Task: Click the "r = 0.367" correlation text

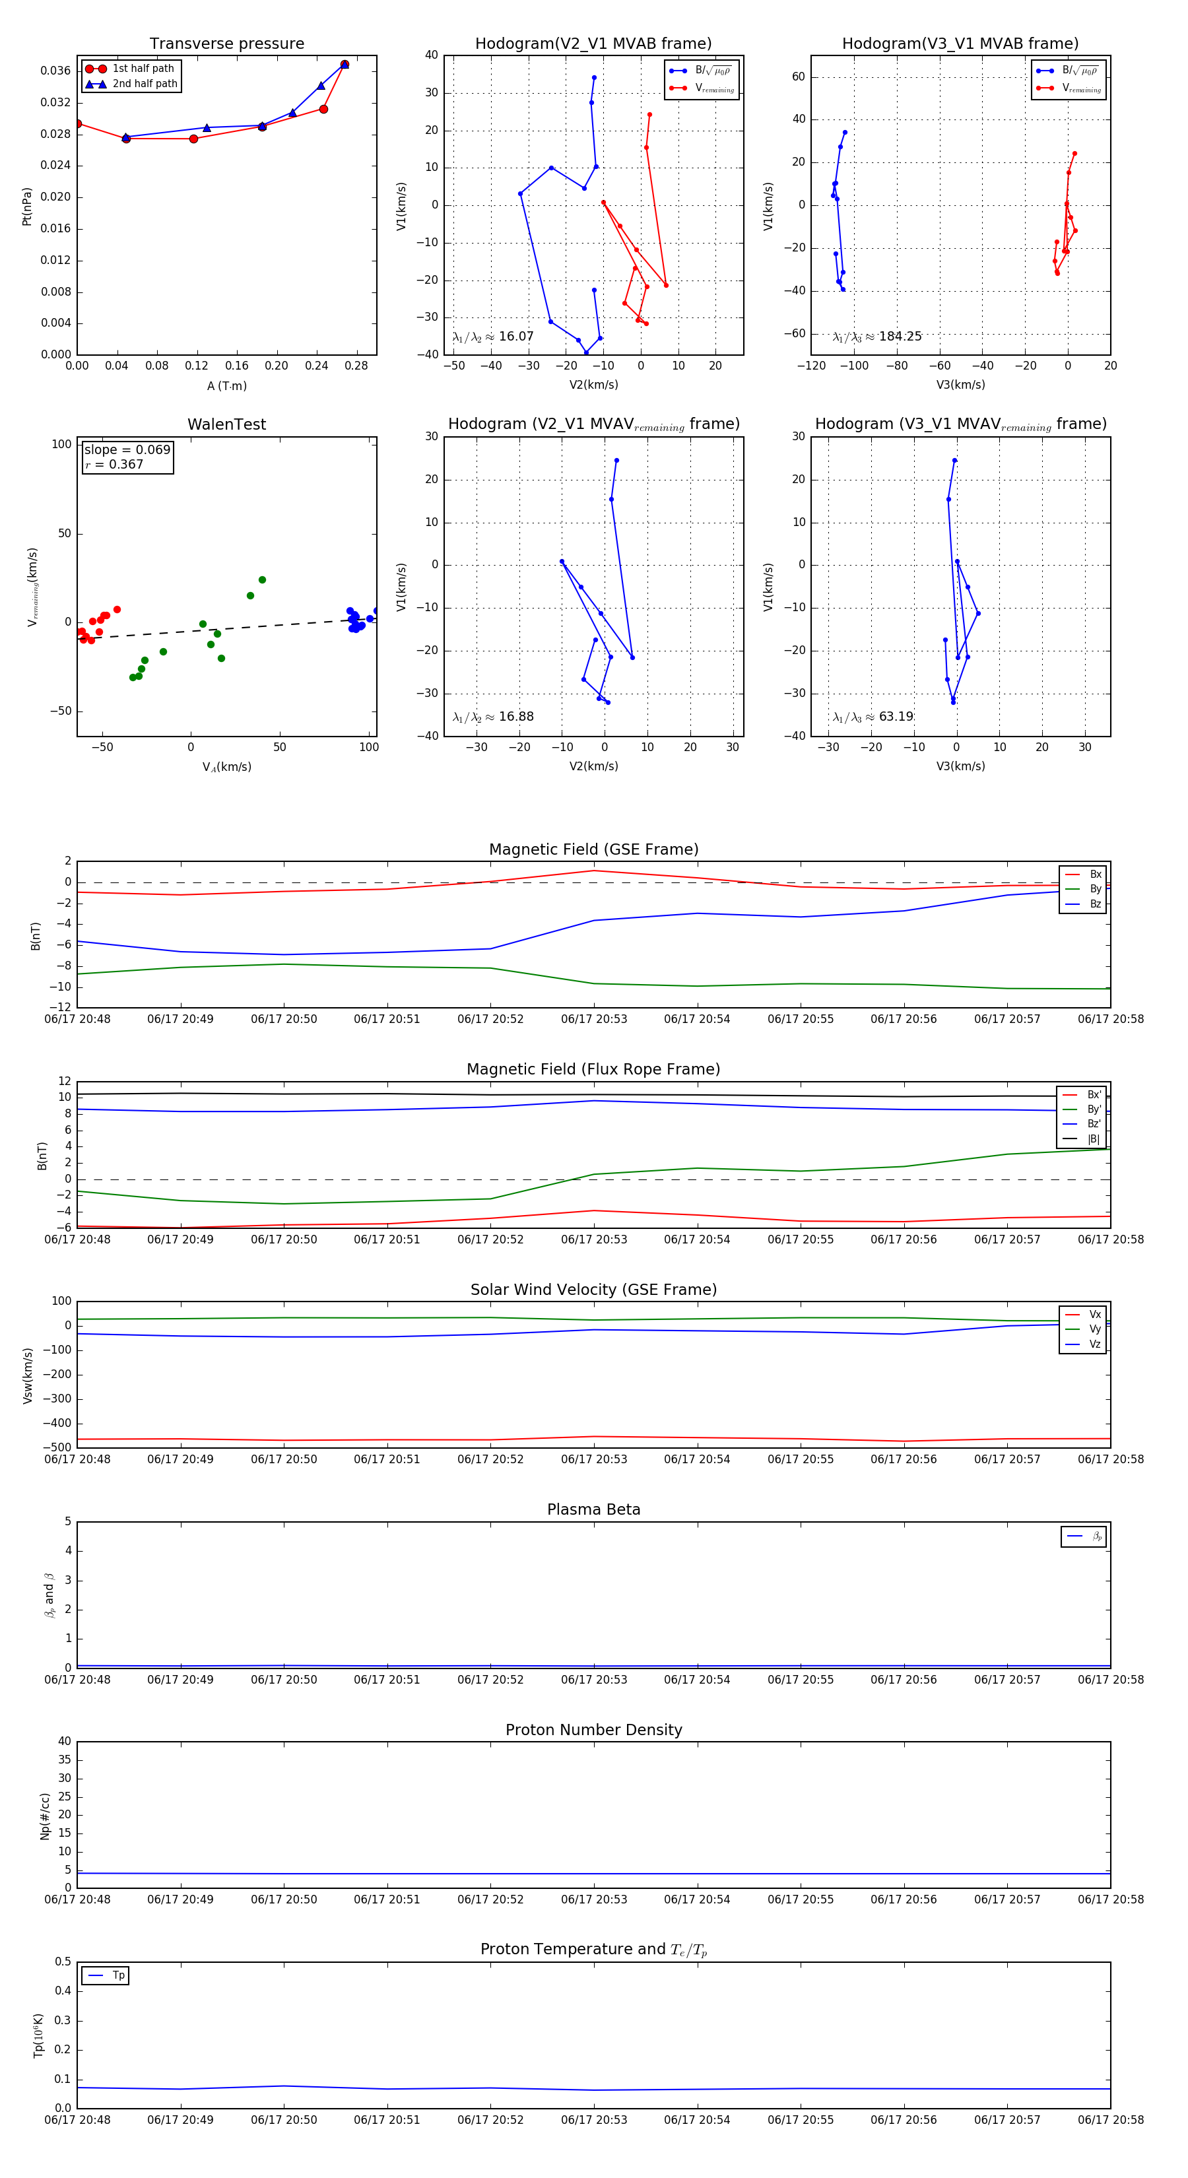Action: pyautogui.click(x=114, y=464)
